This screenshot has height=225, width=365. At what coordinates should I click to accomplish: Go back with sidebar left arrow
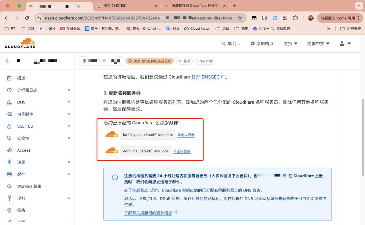point(8,61)
